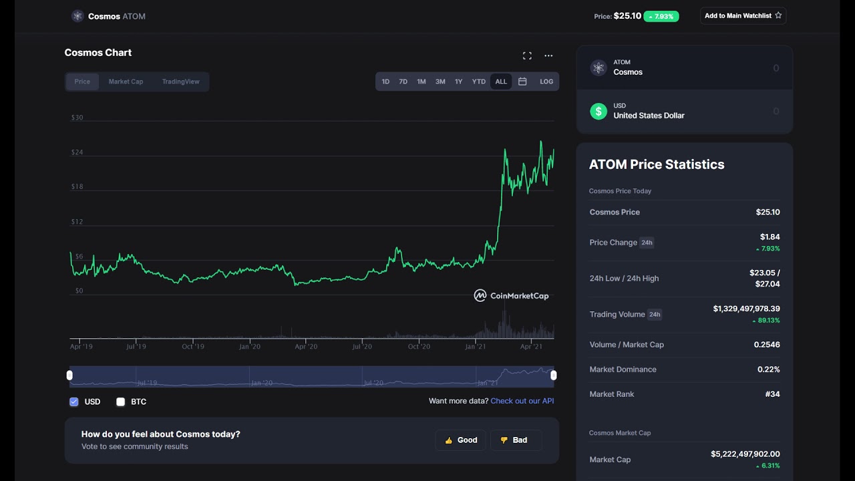Click the chart range navigator mini chart

311,376
